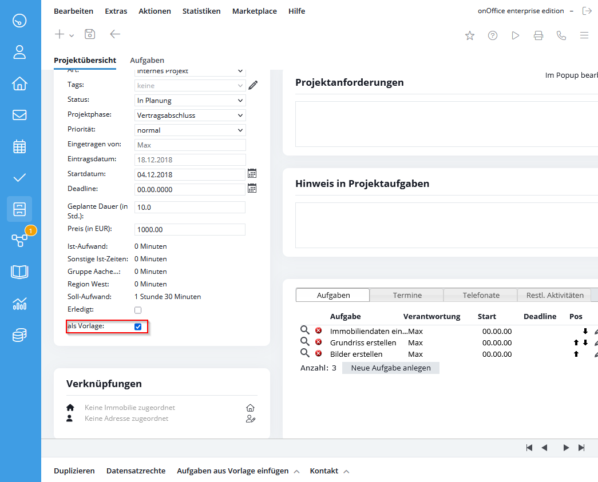598x482 pixels.
Task: Switch to the Telefonate tab
Action: pyautogui.click(x=481, y=295)
